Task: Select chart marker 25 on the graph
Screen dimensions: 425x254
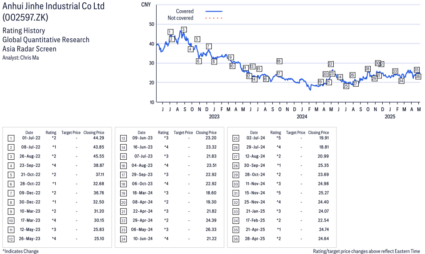Action: pyautogui.click(x=346, y=86)
